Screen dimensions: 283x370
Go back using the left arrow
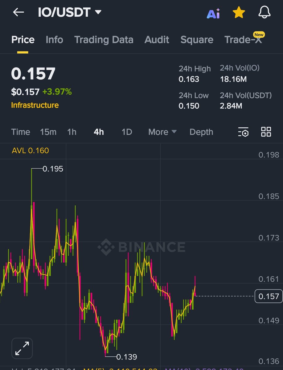[x=18, y=12]
